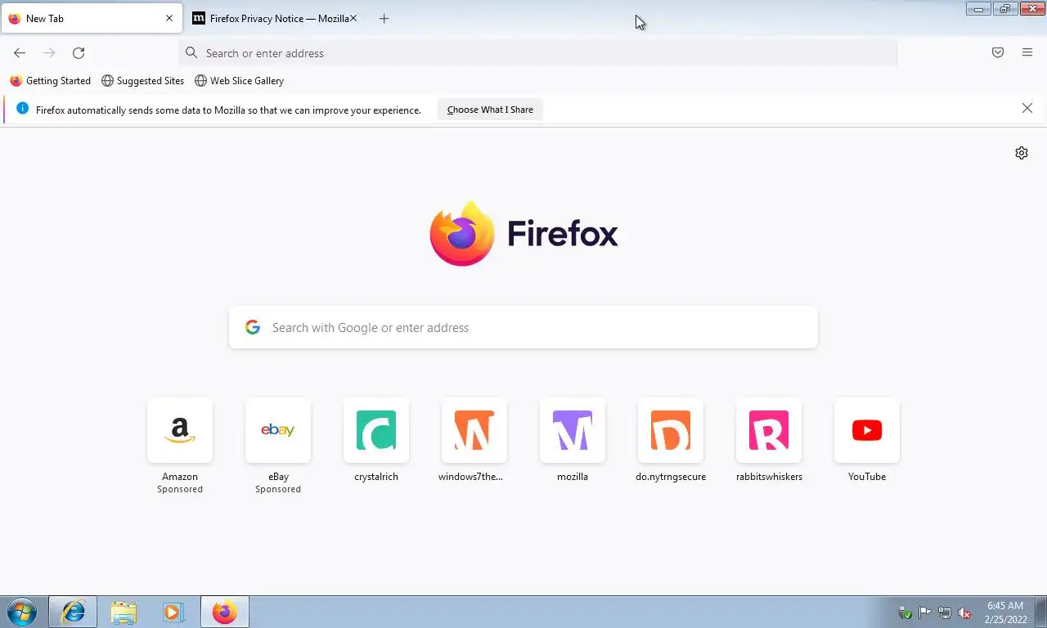The image size is (1047, 628).
Task: Click the info icon in notification bar
Action: coord(22,109)
